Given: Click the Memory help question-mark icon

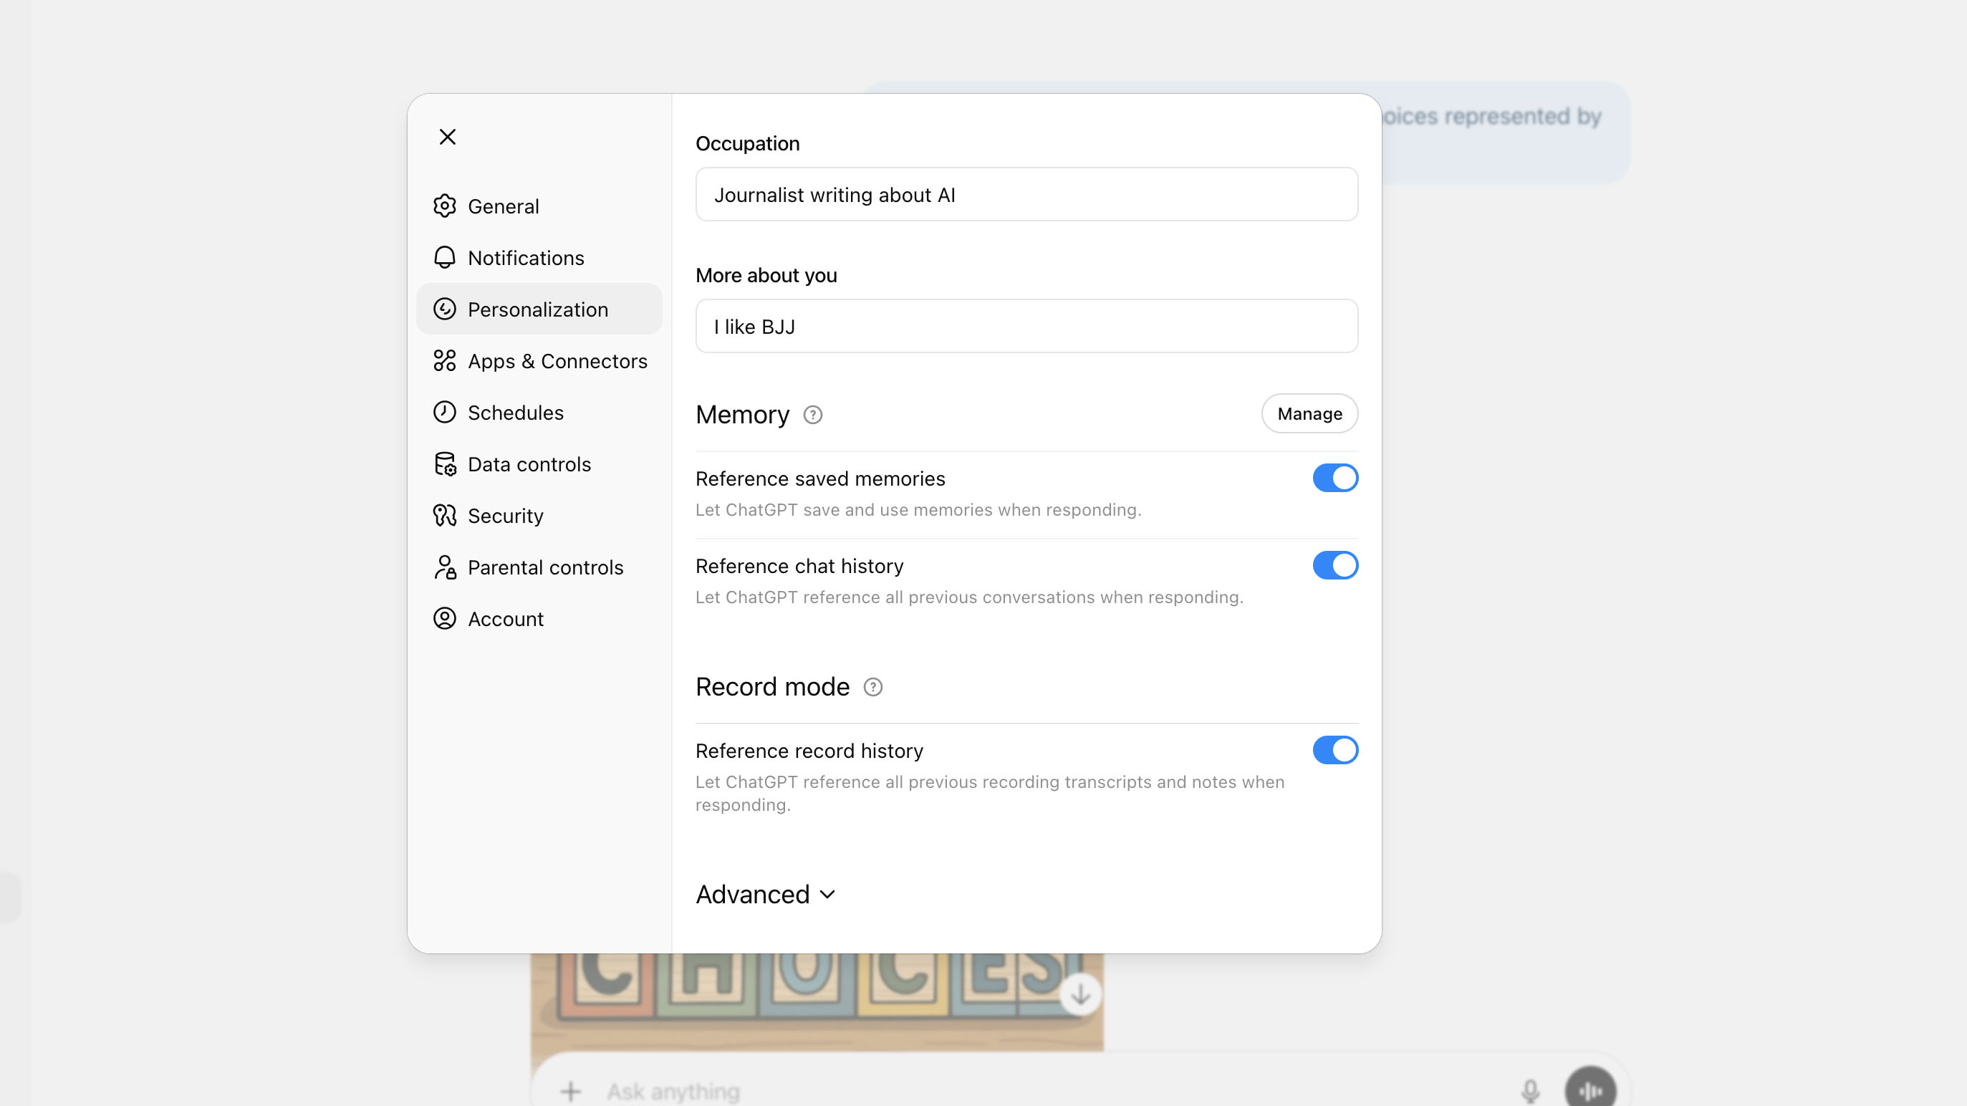Looking at the screenshot, I should pos(812,415).
